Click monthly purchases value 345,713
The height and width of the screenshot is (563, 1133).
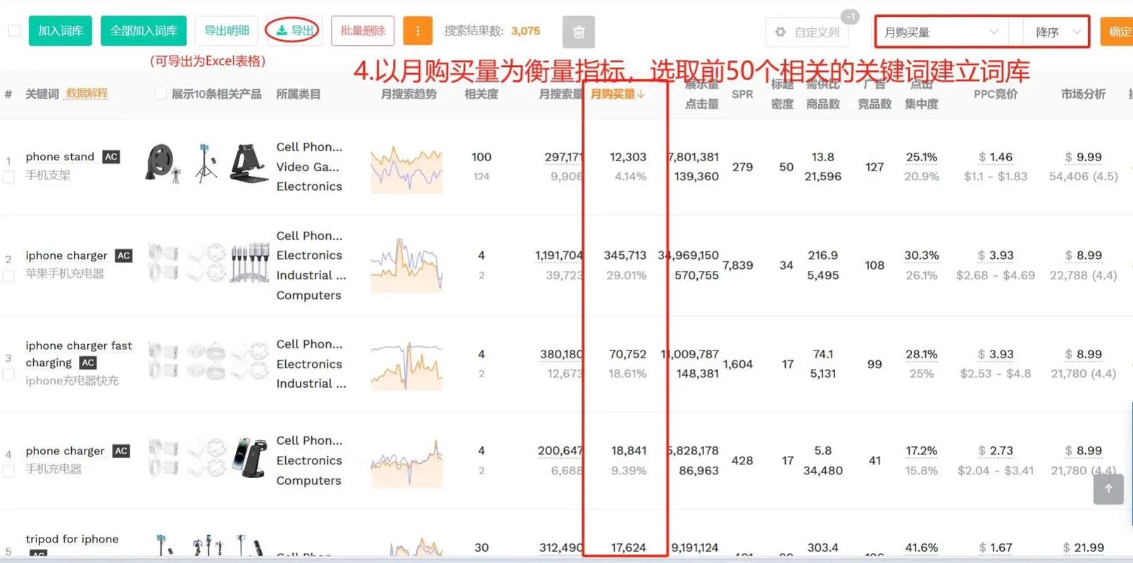point(625,255)
